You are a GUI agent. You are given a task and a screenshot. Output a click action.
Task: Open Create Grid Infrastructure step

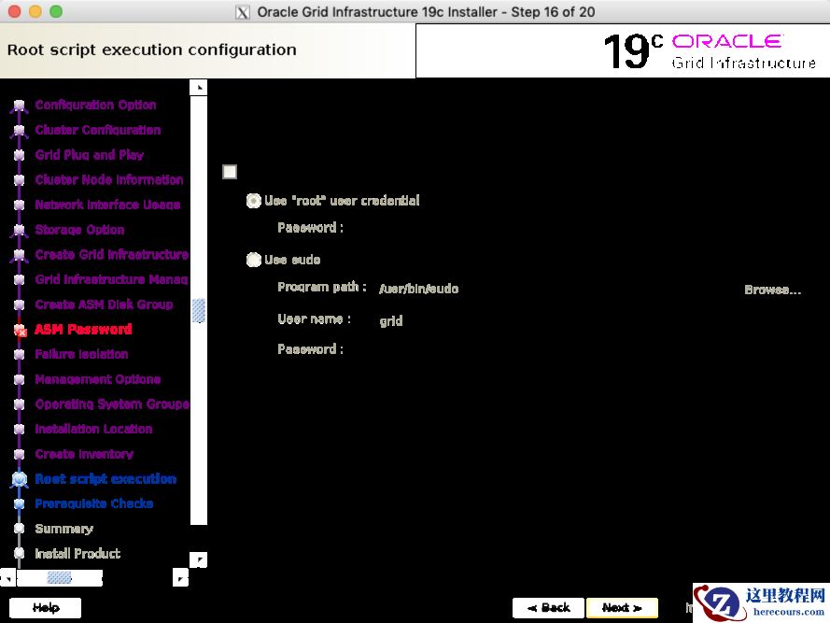tap(111, 254)
